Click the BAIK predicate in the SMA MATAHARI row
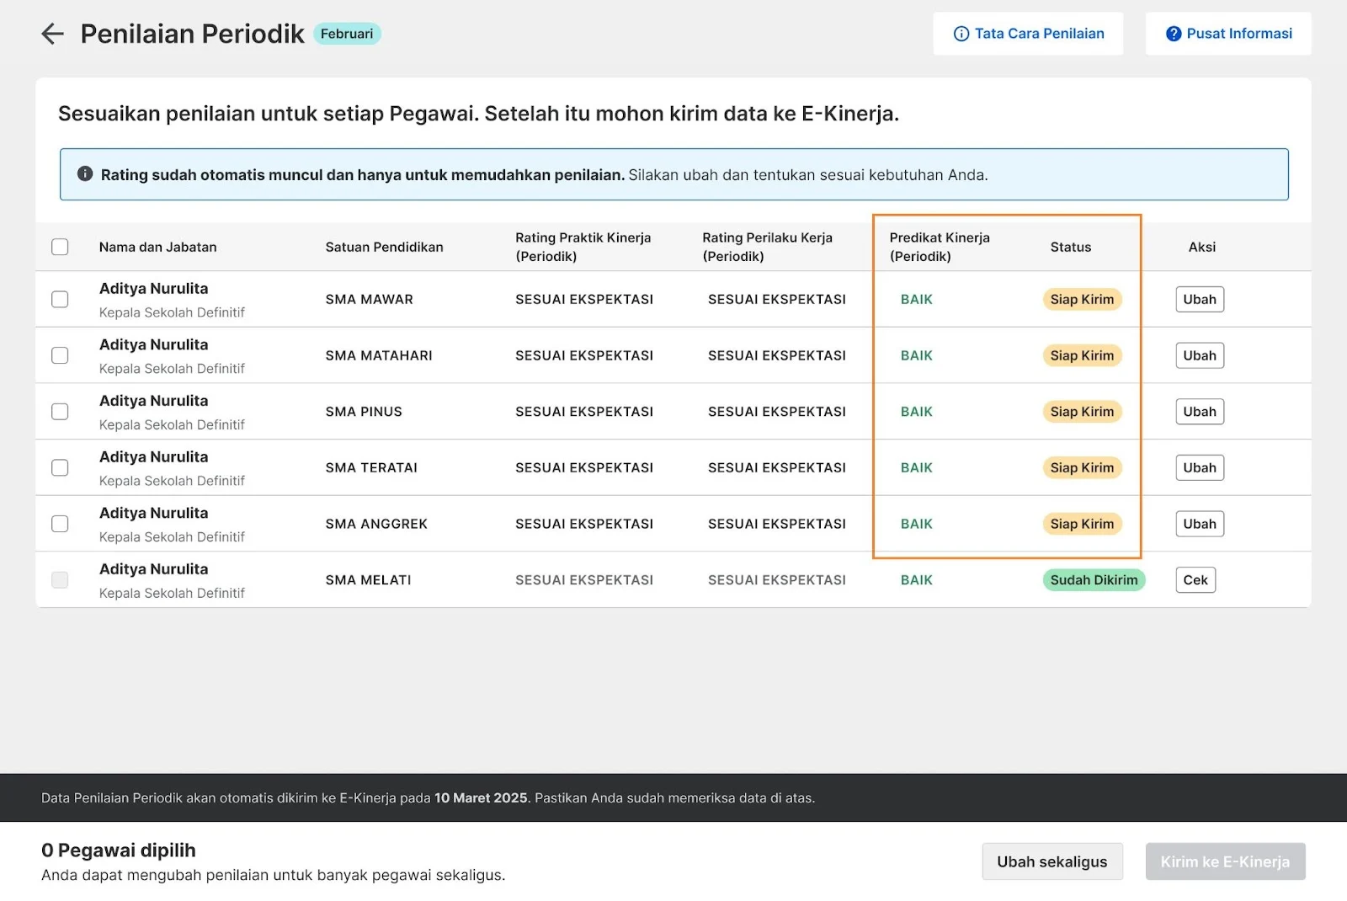The height and width of the screenshot is (901, 1347). [917, 355]
